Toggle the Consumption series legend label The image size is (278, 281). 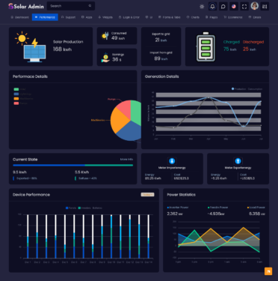[255, 89]
